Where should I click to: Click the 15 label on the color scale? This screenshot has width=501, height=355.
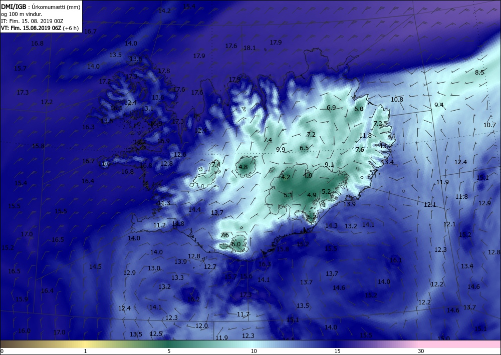tap(337, 351)
